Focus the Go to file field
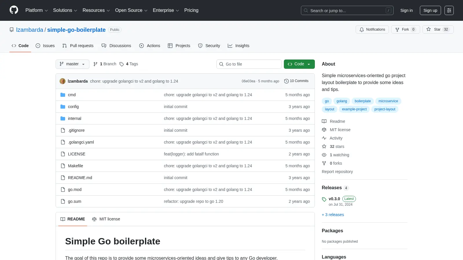The width and height of the screenshot is (463, 260). [249, 64]
